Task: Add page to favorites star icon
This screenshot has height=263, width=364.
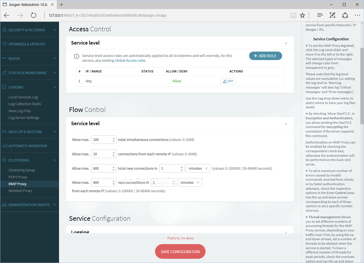Action: (302, 15)
